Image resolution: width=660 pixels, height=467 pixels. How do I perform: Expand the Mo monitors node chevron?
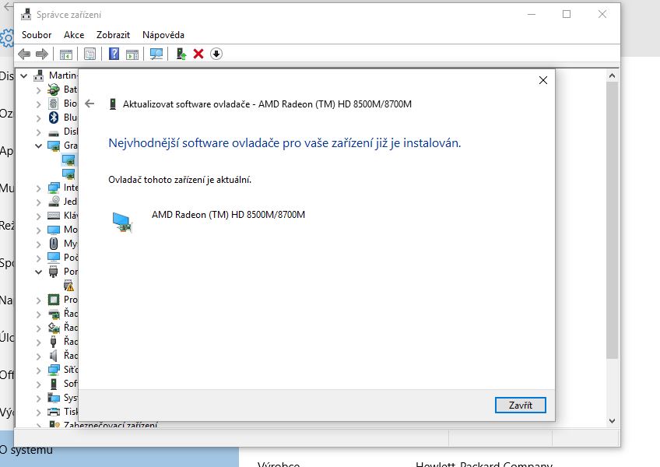pyautogui.click(x=38, y=230)
